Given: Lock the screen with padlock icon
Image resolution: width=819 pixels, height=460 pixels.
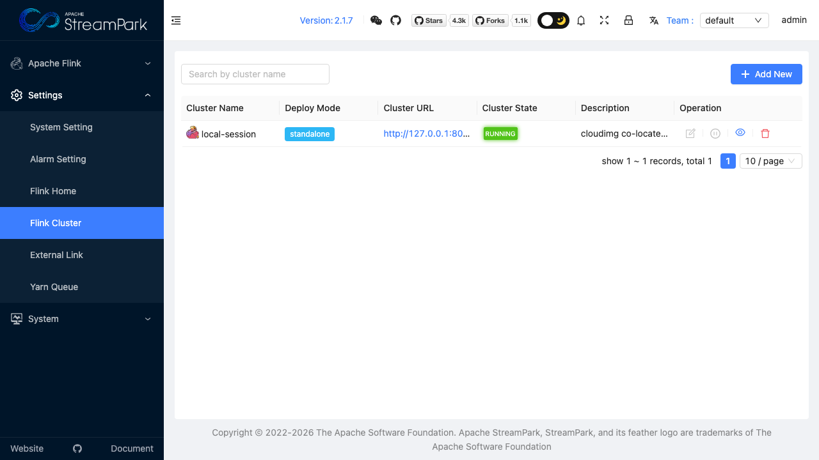Looking at the screenshot, I should point(628,20).
